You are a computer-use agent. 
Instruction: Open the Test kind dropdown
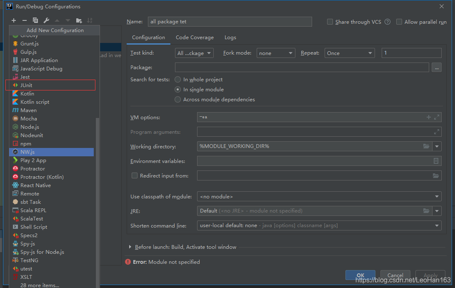(194, 53)
